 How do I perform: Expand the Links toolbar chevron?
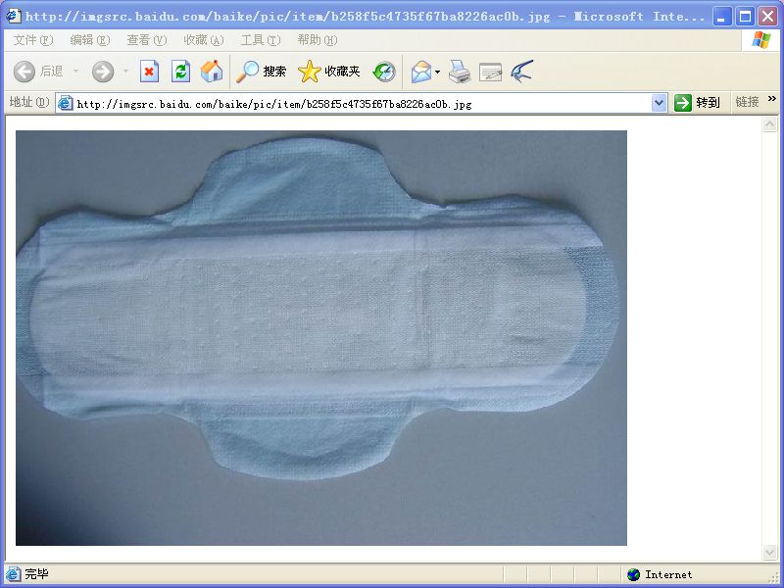pos(772,99)
